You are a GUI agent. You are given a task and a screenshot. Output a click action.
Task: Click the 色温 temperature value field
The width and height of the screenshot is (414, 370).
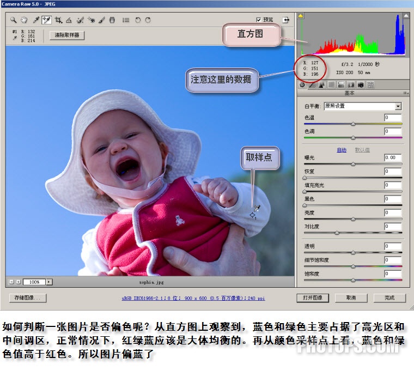coord(393,118)
